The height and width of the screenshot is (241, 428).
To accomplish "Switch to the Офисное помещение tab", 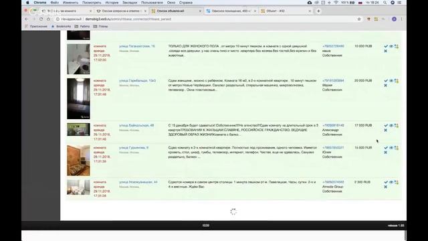I will (231, 11).
